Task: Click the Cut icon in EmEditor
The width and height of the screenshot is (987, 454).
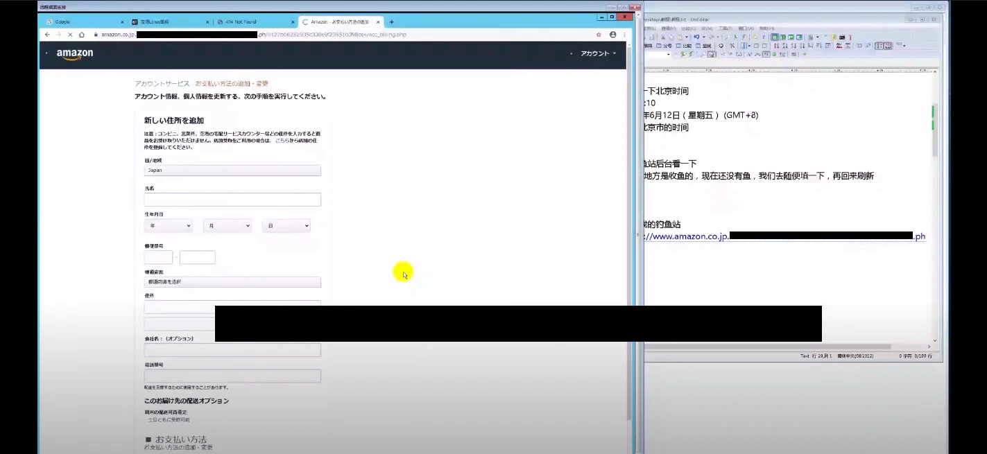Action: click(663, 37)
